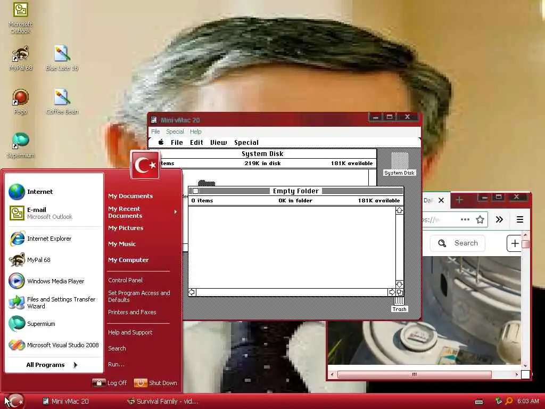Open File menu in Mini vMac window

[155, 132]
